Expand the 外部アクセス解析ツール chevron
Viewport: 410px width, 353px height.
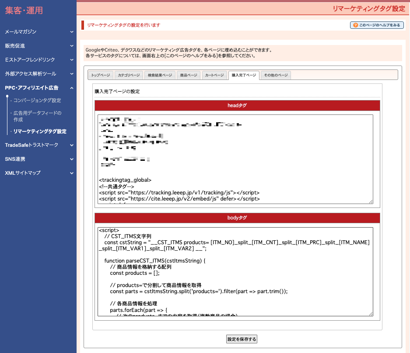(x=72, y=74)
